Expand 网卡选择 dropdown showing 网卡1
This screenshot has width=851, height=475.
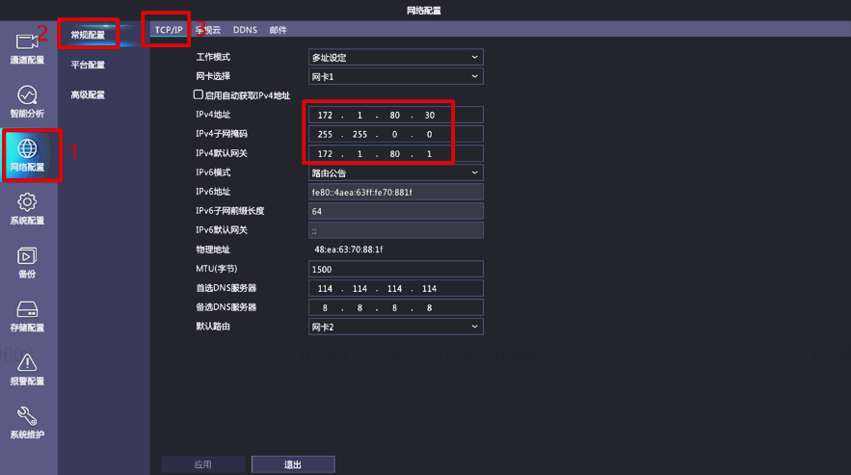coord(396,76)
